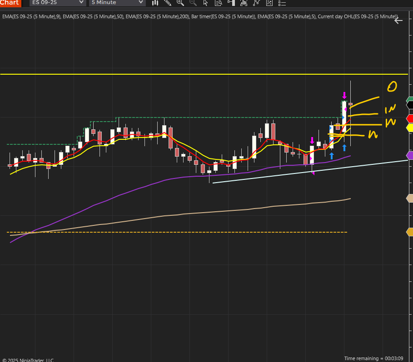Open the strategies line-graph icon

[x=256, y=3]
